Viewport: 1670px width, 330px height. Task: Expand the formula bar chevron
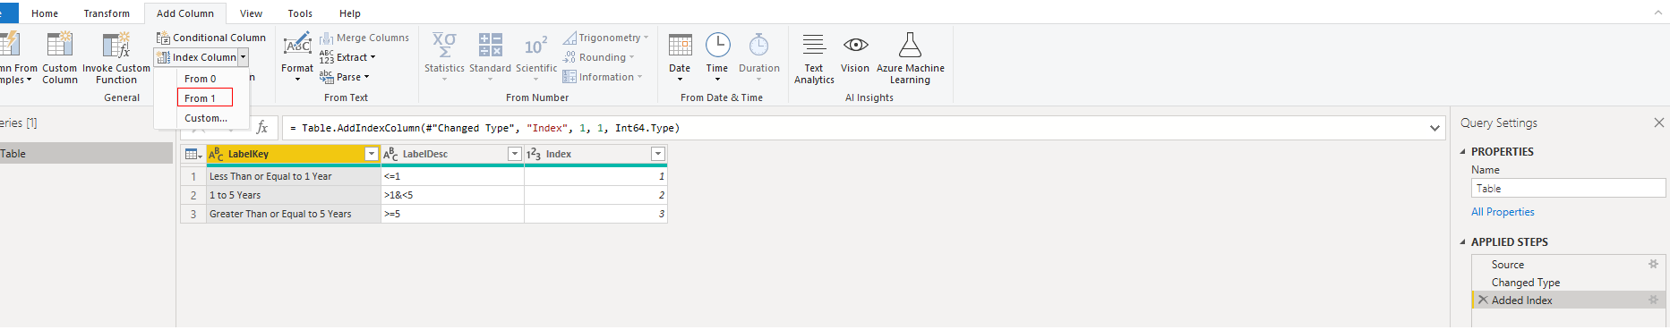tap(1434, 128)
